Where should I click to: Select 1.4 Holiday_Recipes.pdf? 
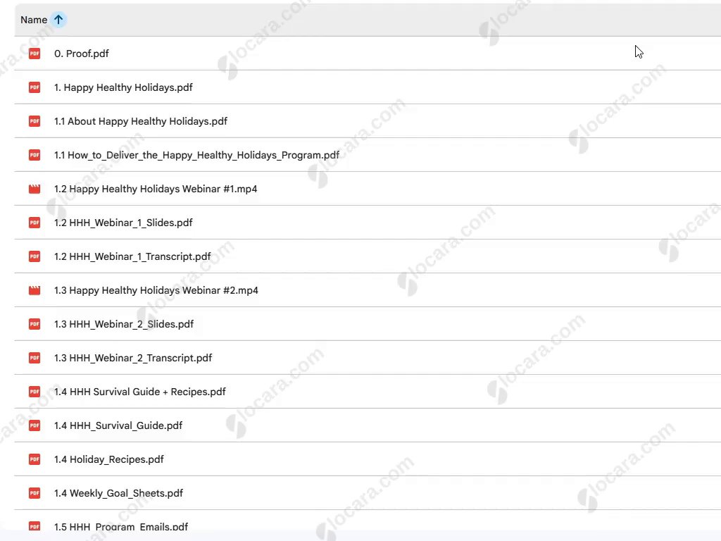coord(109,459)
